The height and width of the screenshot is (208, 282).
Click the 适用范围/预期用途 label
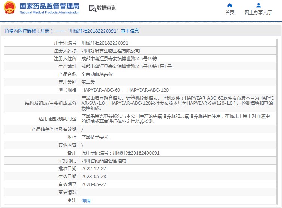(58, 119)
